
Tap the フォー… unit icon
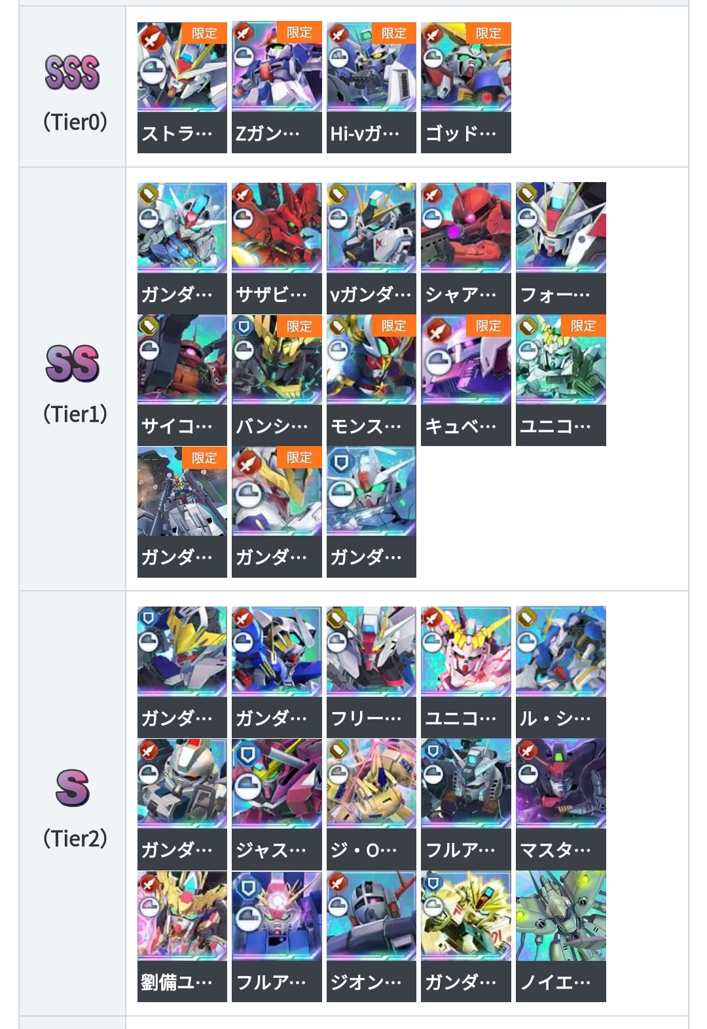click(x=560, y=227)
